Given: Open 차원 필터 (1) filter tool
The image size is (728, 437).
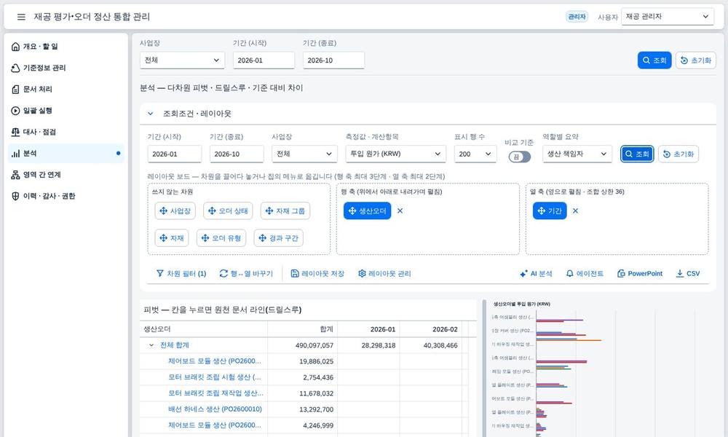Looking at the screenshot, I should pyautogui.click(x=181, y=274).
